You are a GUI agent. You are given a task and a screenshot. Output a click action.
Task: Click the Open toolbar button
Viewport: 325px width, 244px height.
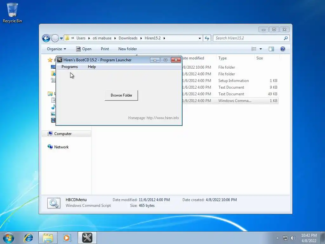(84, 49)
